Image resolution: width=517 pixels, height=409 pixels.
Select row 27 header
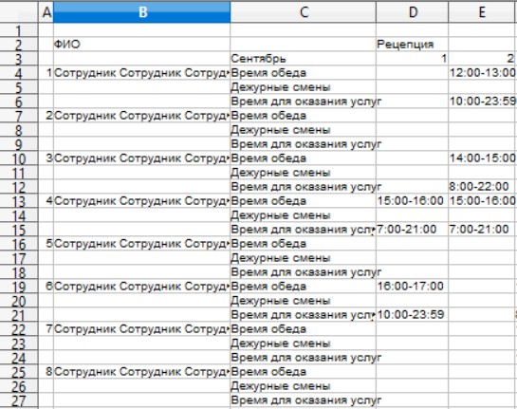(19, 400)
